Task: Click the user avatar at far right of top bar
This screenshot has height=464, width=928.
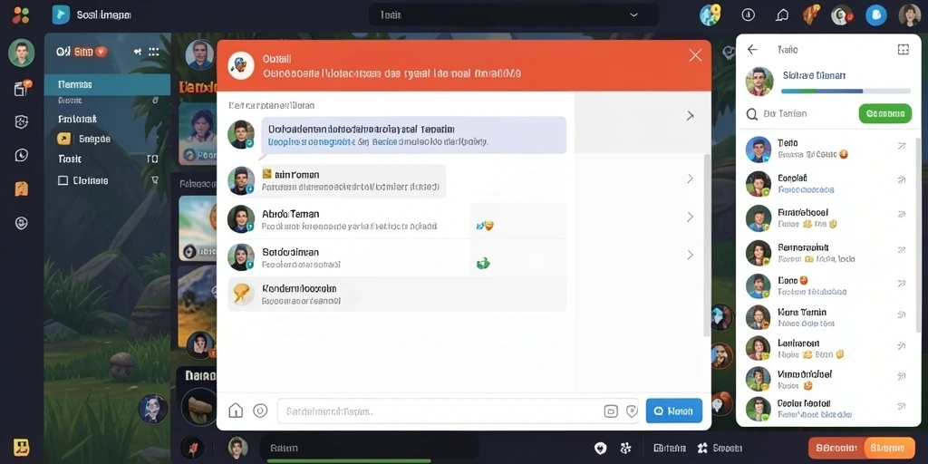Action: click(910, 15)
